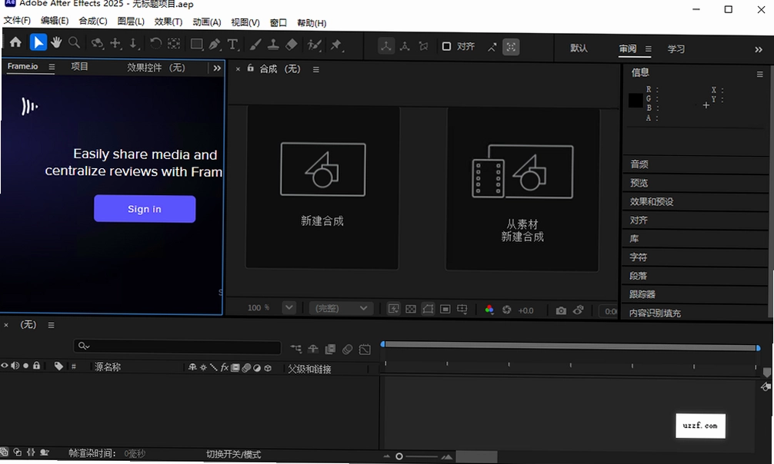Open the 合成 panel menu icon

[x=316, y=70]
